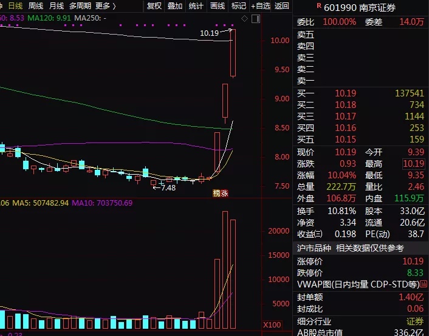Click the 标记 mark button

(x=239, y=5)
